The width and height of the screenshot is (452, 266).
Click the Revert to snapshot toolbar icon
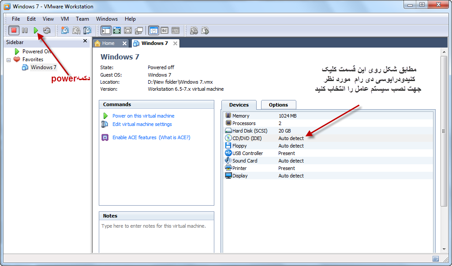76,30
